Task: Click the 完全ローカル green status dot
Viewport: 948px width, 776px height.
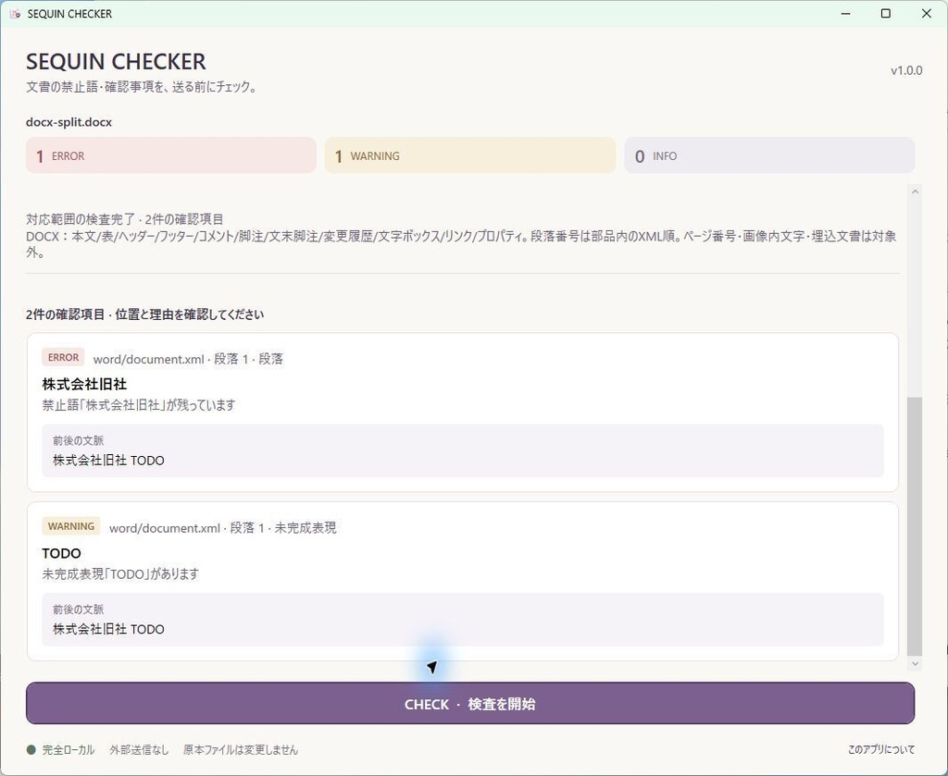Action: (x=31, y=750)
